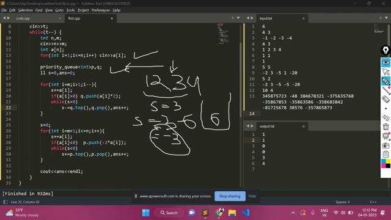Click the cout<<ans<<endl; line
The image size is (391, 220).
pyautogui.click(x=61, y=172)
